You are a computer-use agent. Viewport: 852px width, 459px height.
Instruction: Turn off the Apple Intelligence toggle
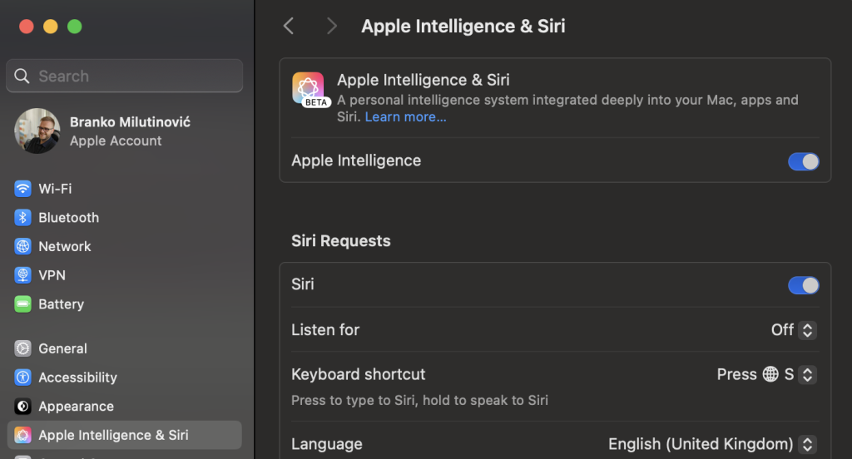tap(803, 161)
